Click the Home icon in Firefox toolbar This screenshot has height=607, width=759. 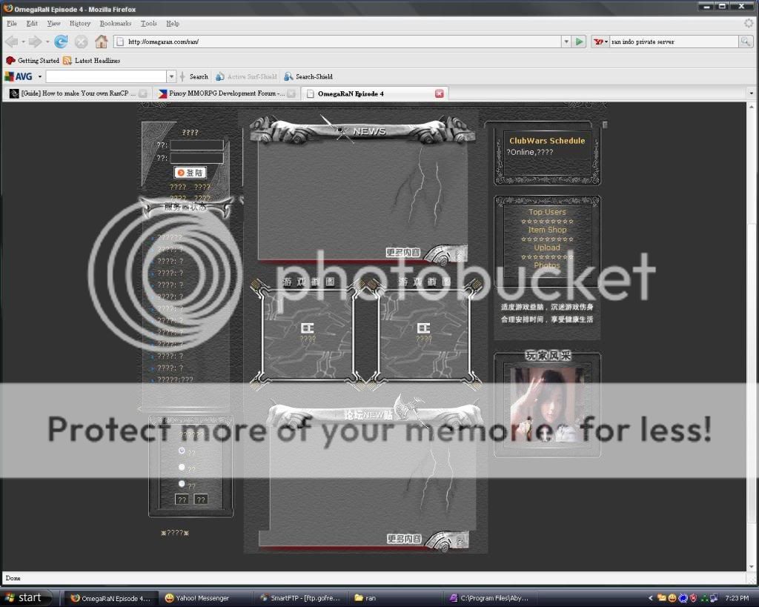pyautogui.click(x=101, y=42)
